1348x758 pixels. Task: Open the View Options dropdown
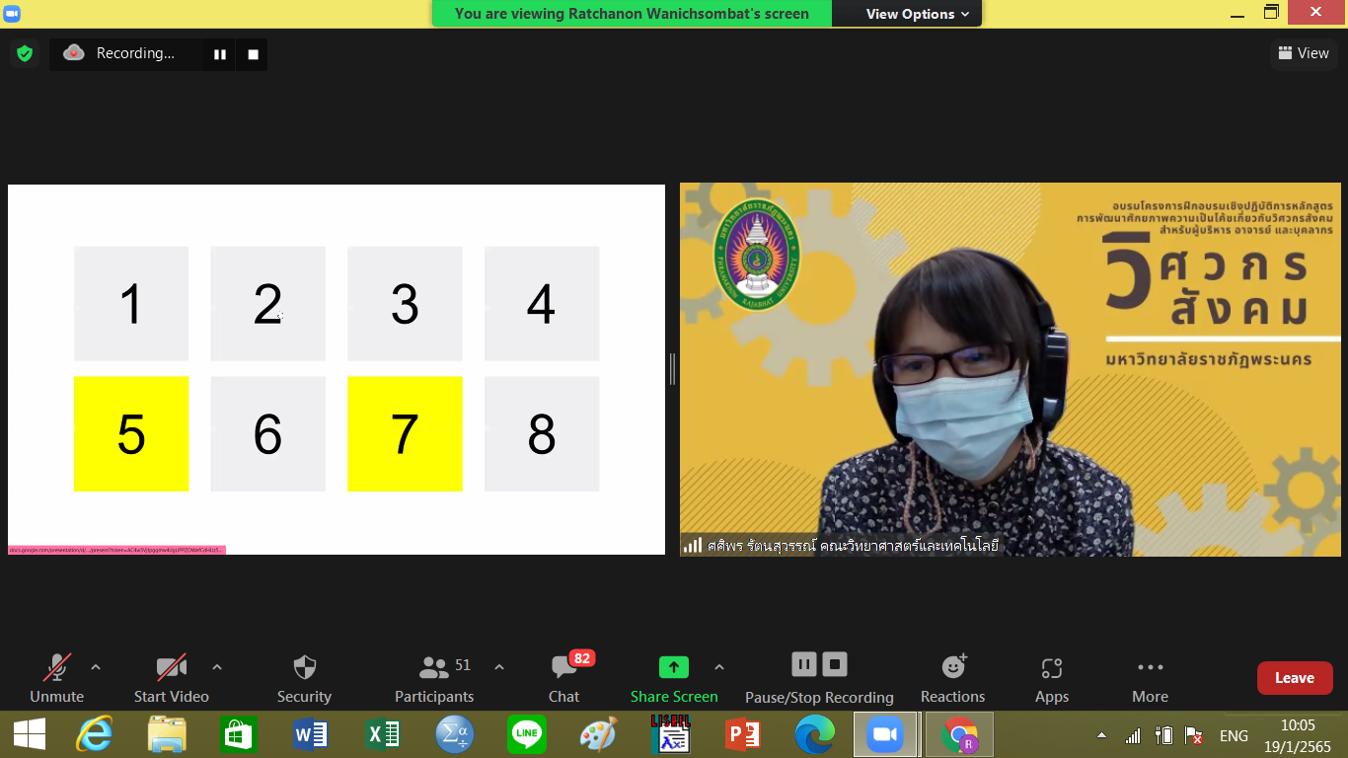tap(917, 14)
